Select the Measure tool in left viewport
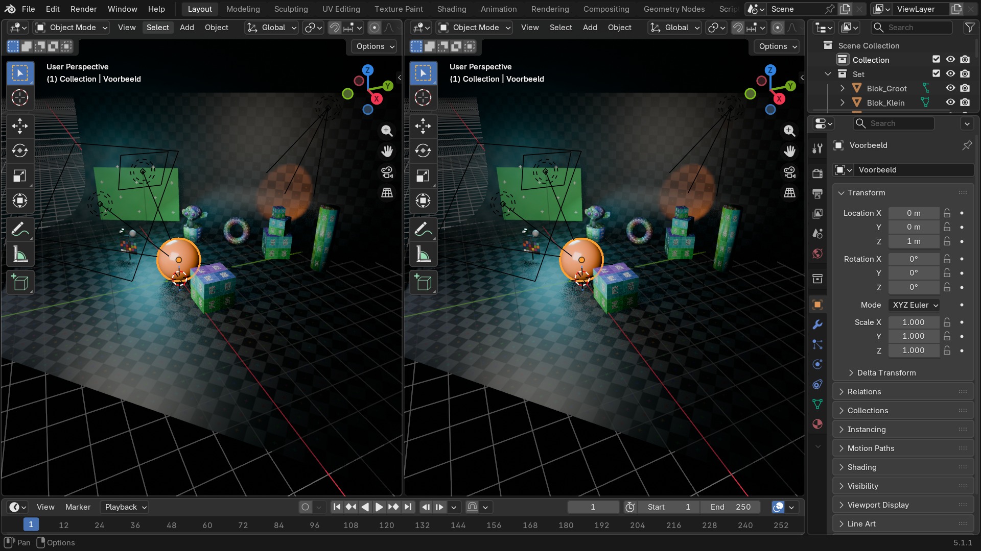 [x=20, y=254]
